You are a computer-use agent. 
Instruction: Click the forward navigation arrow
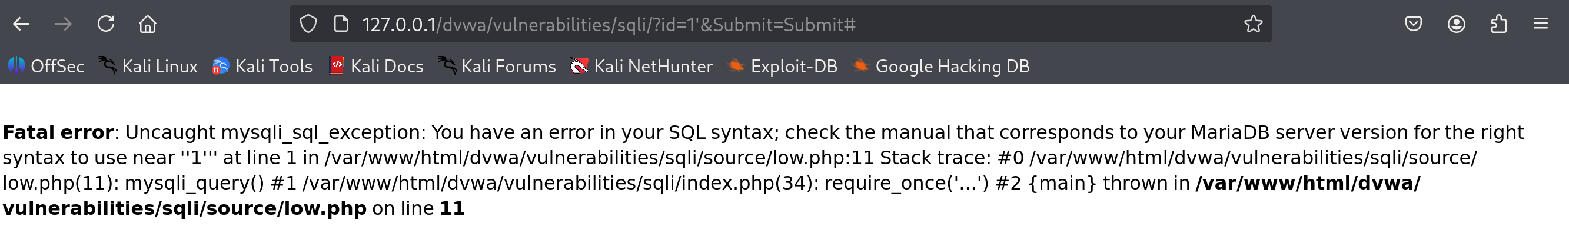tap(64, 24)
